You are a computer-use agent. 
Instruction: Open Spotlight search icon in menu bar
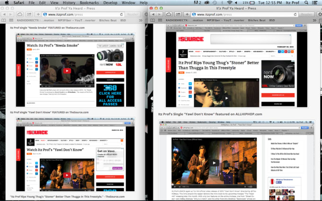click(x=306, y=3)
